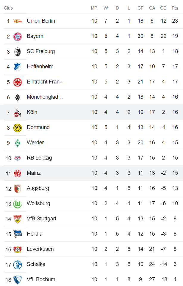Click the Club column header

point(8,8)
